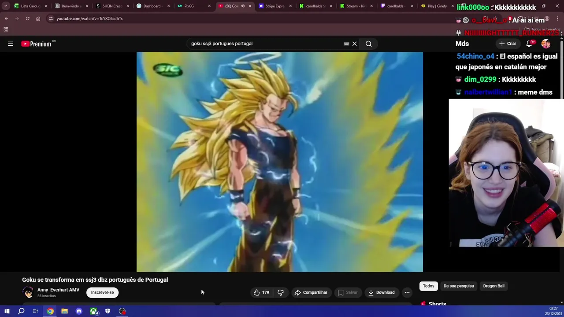Screen dimensions: 564x317
Task: Dislike the video with the thumbs-down button
Action: coord(281,292)
